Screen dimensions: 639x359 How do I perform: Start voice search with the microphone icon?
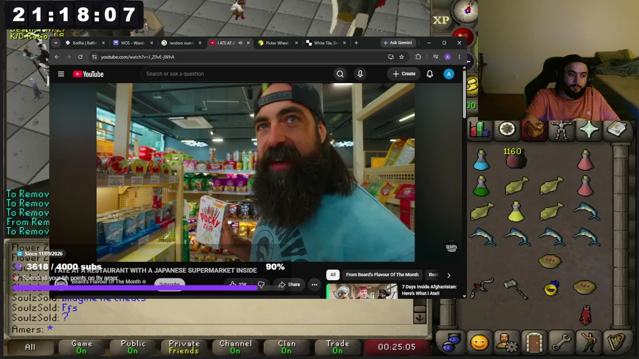point(360,74)
